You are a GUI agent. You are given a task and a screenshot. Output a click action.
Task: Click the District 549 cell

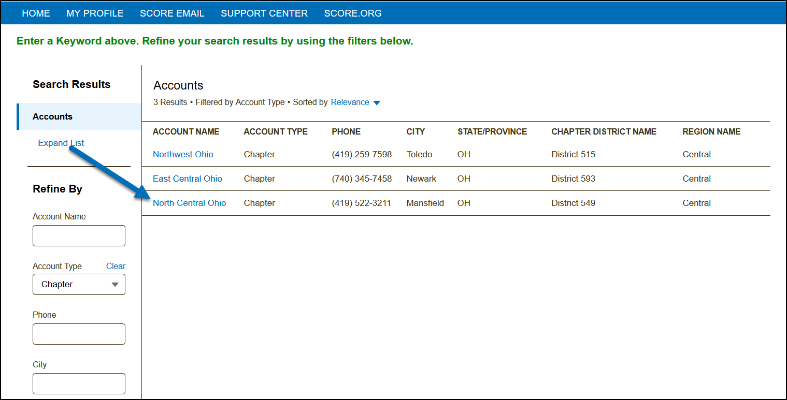574,203
